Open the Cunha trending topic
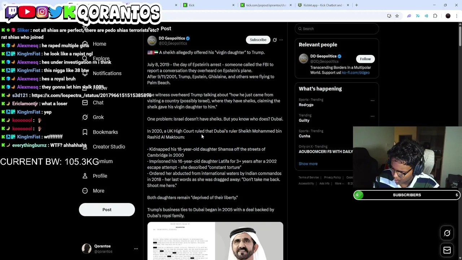The image size is (462, 260). [x=304, y=136]
